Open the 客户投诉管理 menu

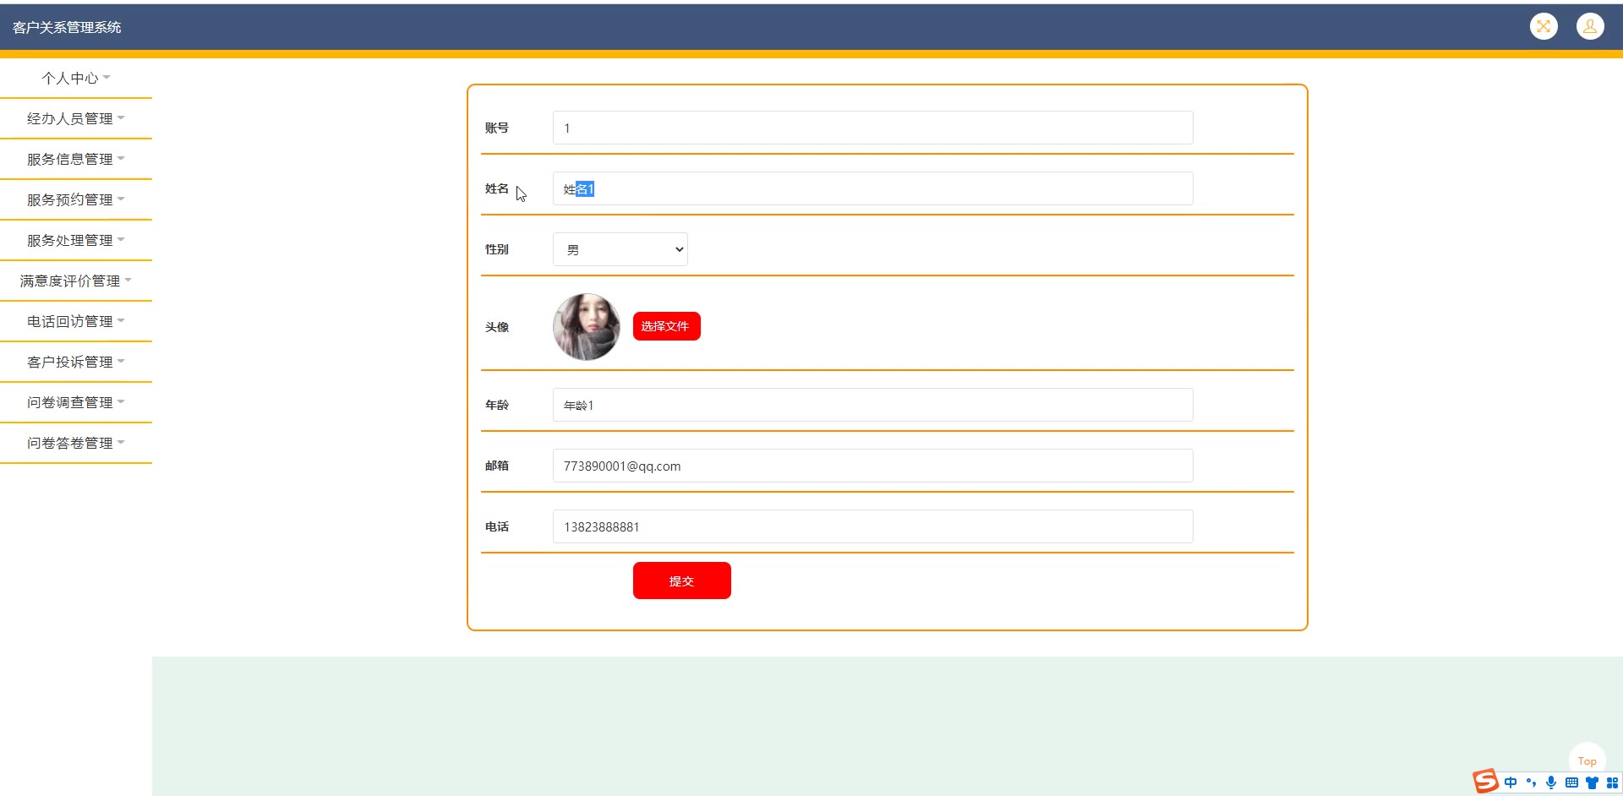(76, 362)
